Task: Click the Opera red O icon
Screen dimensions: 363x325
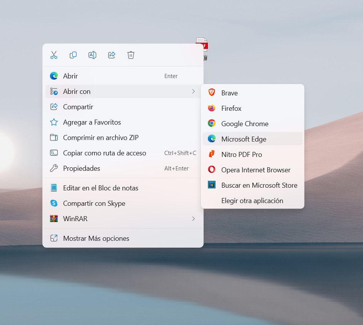Action: pyautogui.click(x=212, y=170)
